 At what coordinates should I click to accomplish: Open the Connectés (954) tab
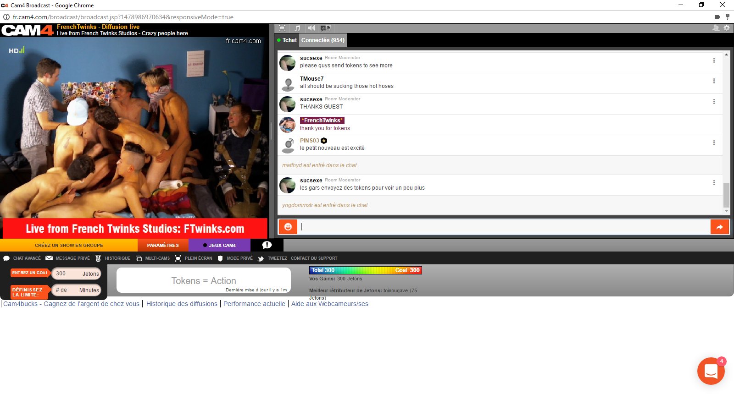[x=323, y=40]
